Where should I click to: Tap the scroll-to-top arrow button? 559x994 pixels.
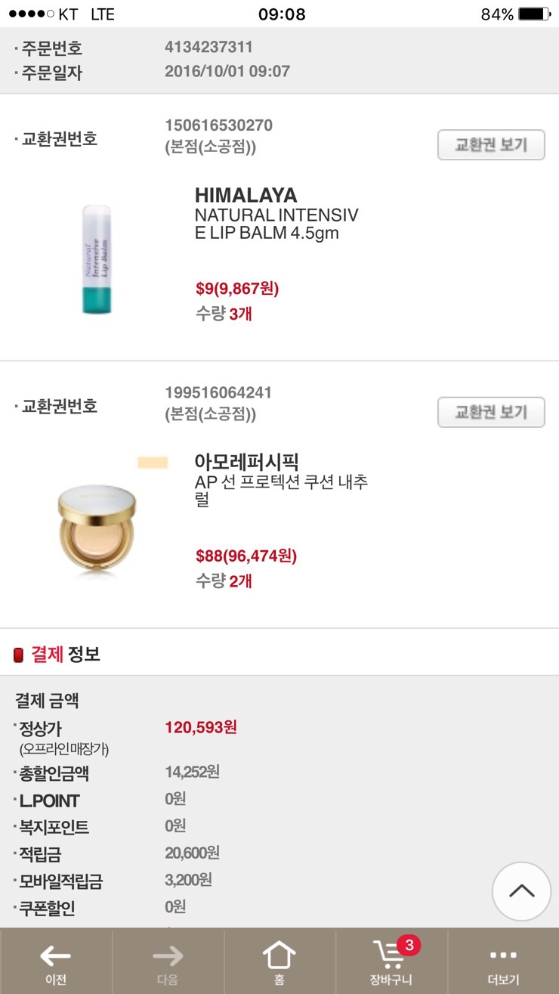(521, 891)
